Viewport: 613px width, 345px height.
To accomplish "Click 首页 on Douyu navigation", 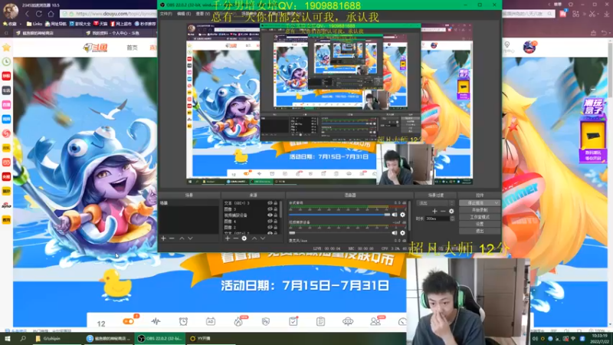I will [x=132, y=48].
